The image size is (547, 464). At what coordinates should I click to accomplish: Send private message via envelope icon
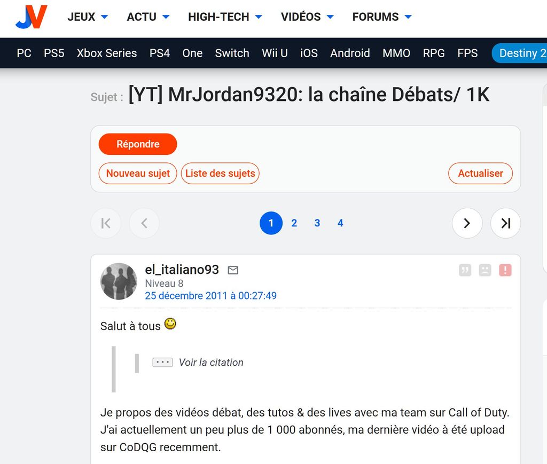pos(233,270)
